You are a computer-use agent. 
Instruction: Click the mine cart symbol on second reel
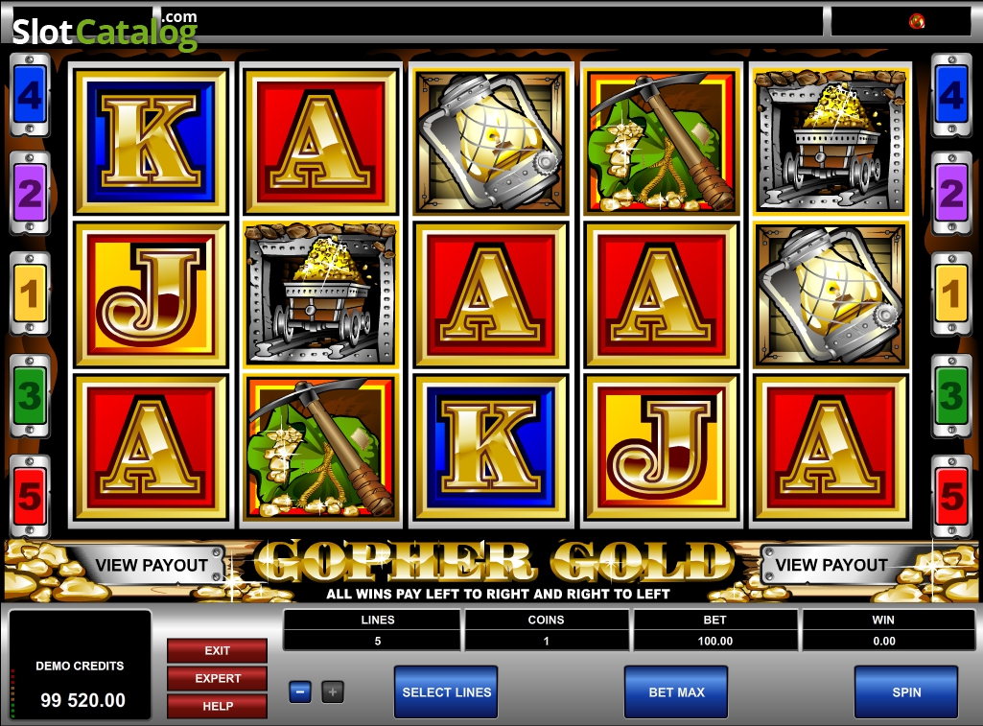(x=321, y=294)
